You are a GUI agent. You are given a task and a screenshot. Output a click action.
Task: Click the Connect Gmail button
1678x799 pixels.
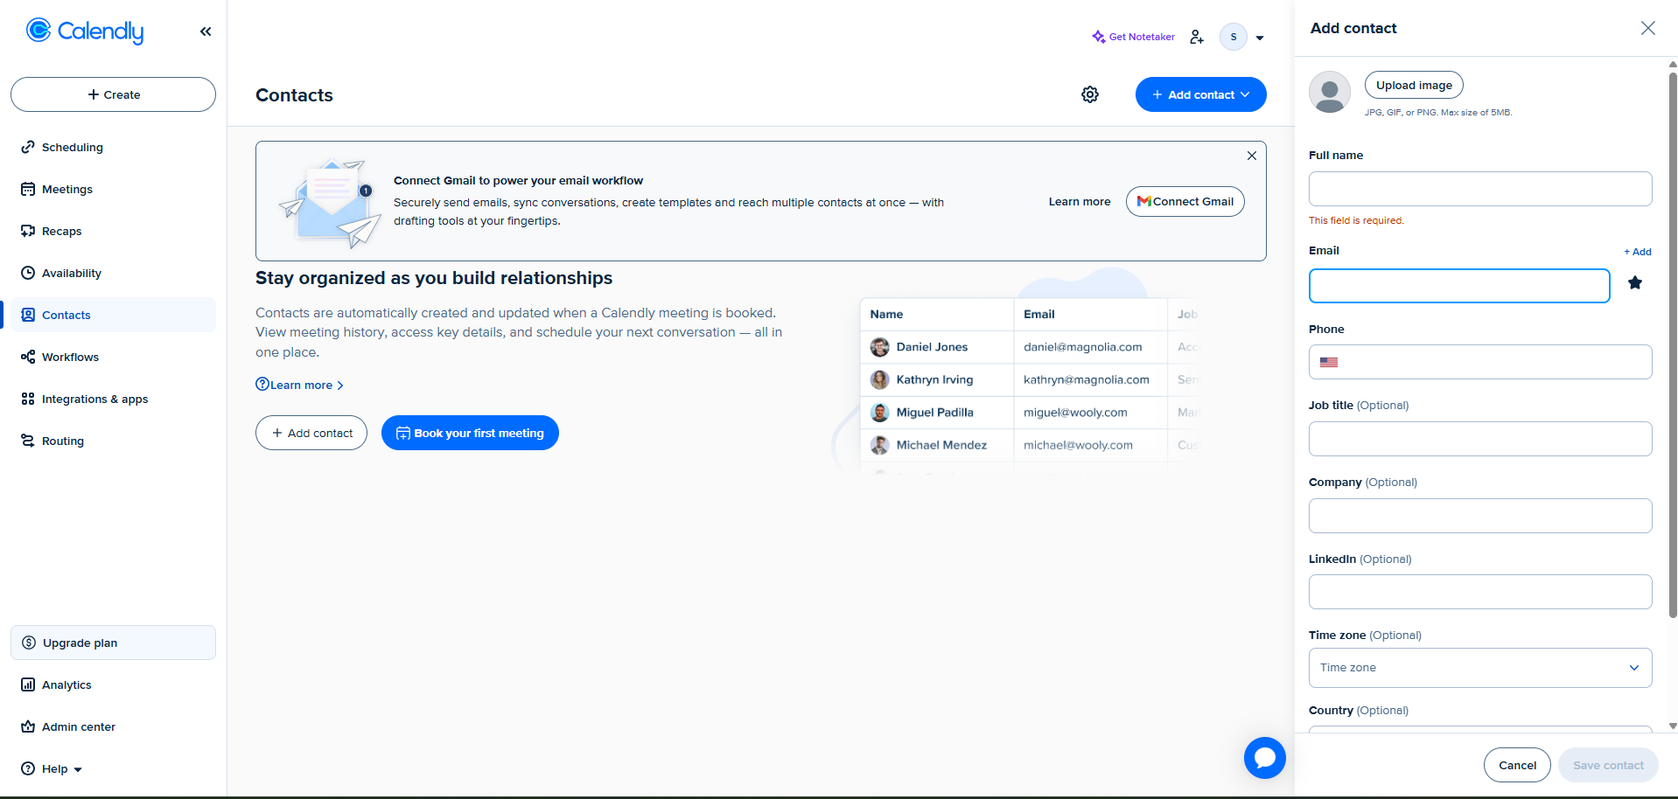[x=1185, y=201]
